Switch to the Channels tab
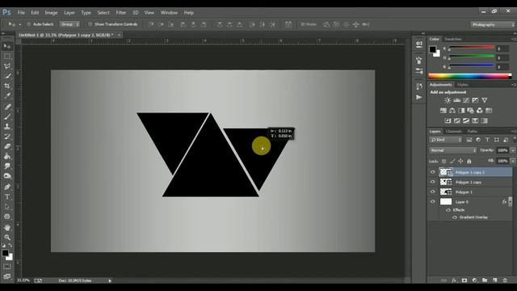 [x=454, y=131]
